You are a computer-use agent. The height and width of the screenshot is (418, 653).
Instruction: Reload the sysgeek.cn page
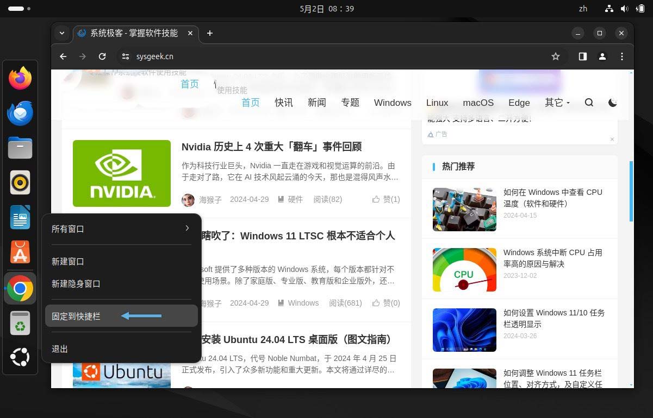[102, 56]
